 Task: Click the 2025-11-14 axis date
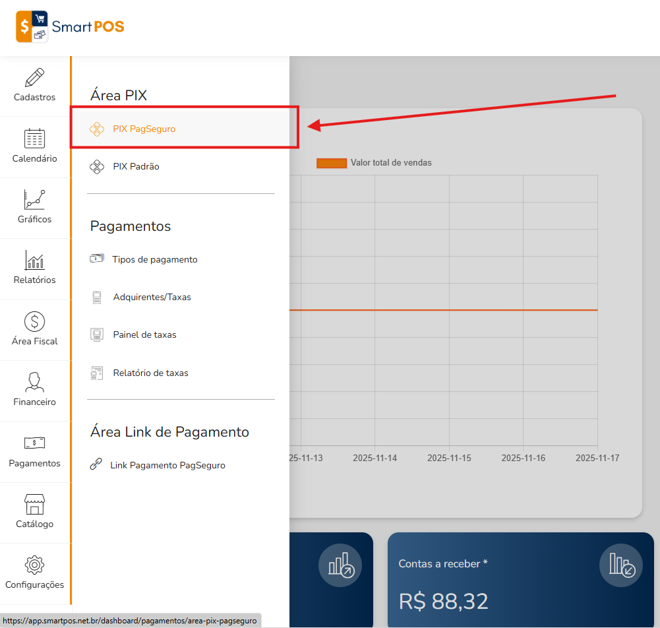[x=375, y=458]
